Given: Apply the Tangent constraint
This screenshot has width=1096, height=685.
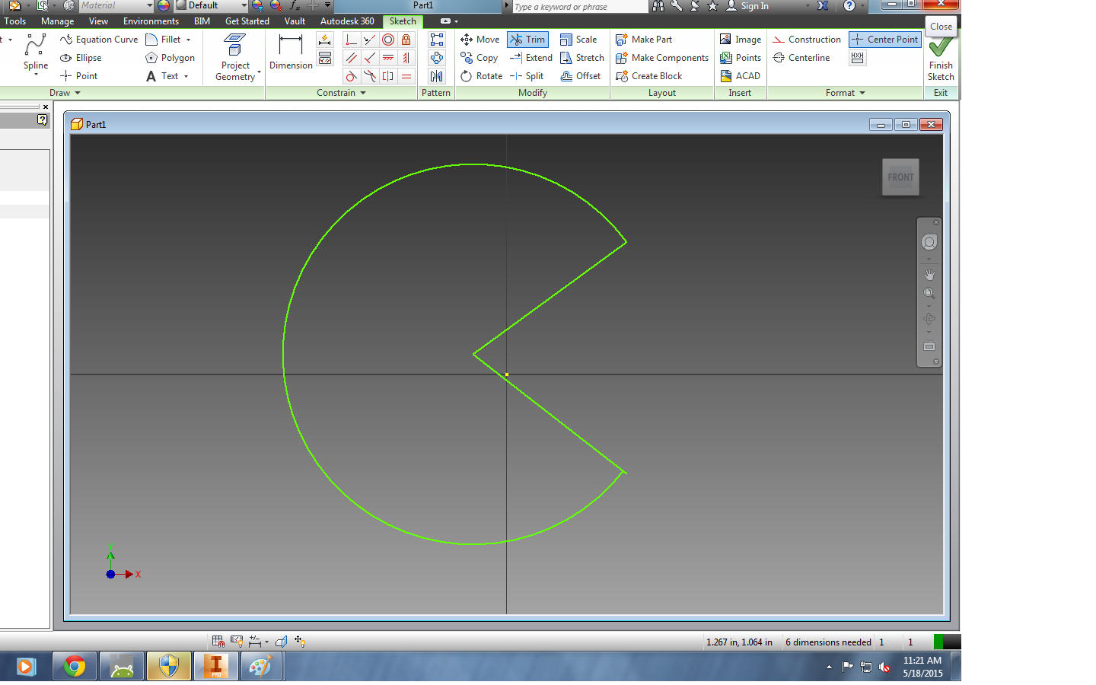Looking at the screenshot, I should click(351, 76).
